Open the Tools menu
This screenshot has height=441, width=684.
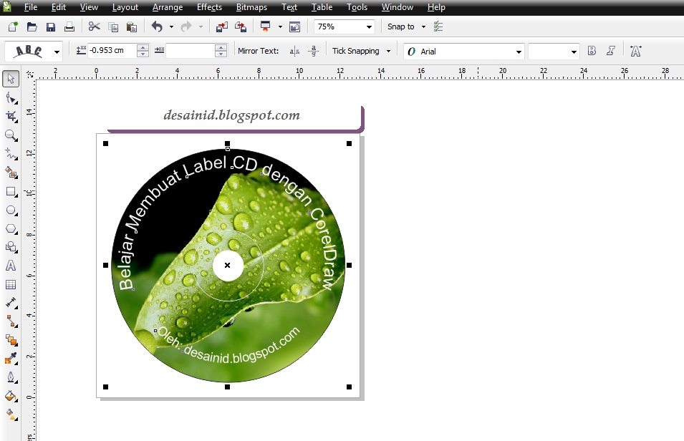pyautogui.click(x=357, y=7)
